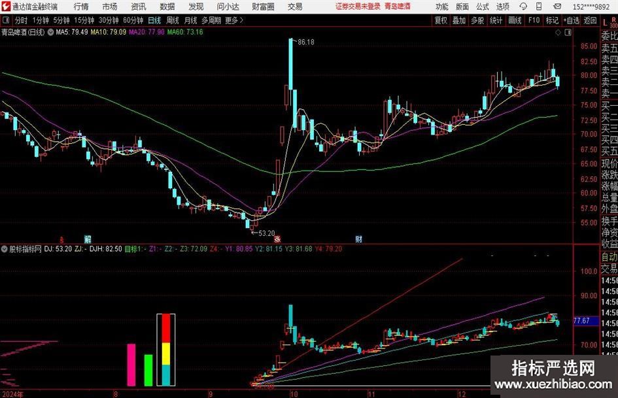Click the 自动 label in the side panel
The width and height of the screenshot is (618, 398).
(609, 257)
